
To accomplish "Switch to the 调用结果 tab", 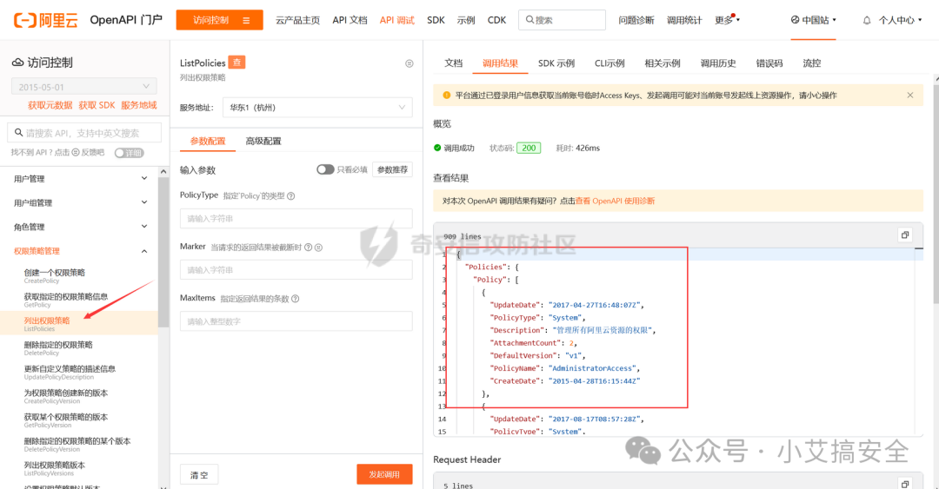I will tap(500, 63).
